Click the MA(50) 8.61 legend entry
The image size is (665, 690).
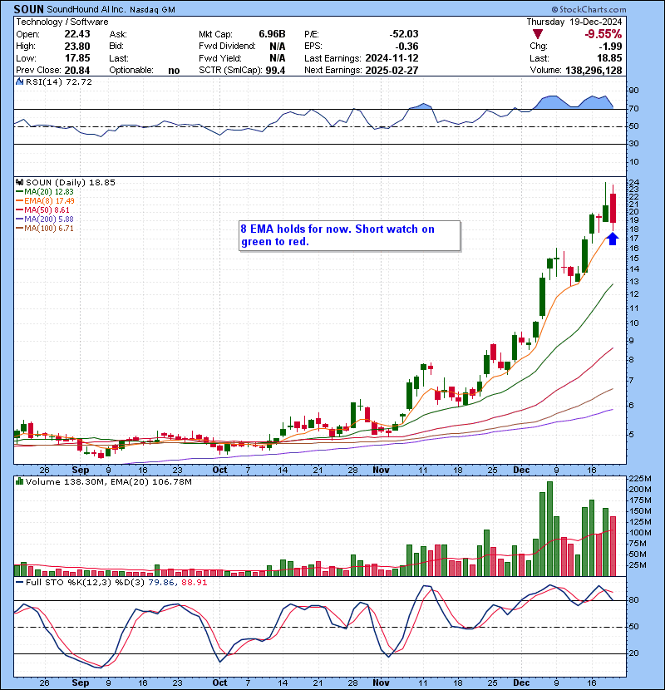(x=47, y=210)
